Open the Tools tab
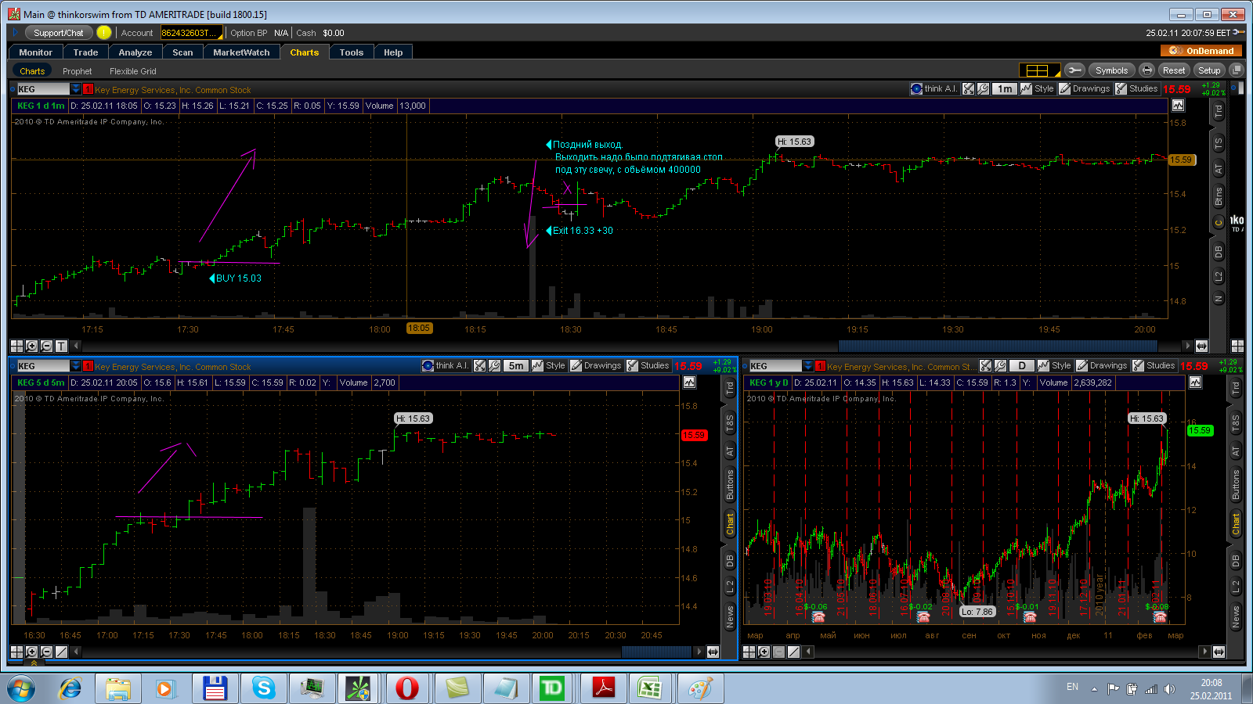 (x=352, y=52)
